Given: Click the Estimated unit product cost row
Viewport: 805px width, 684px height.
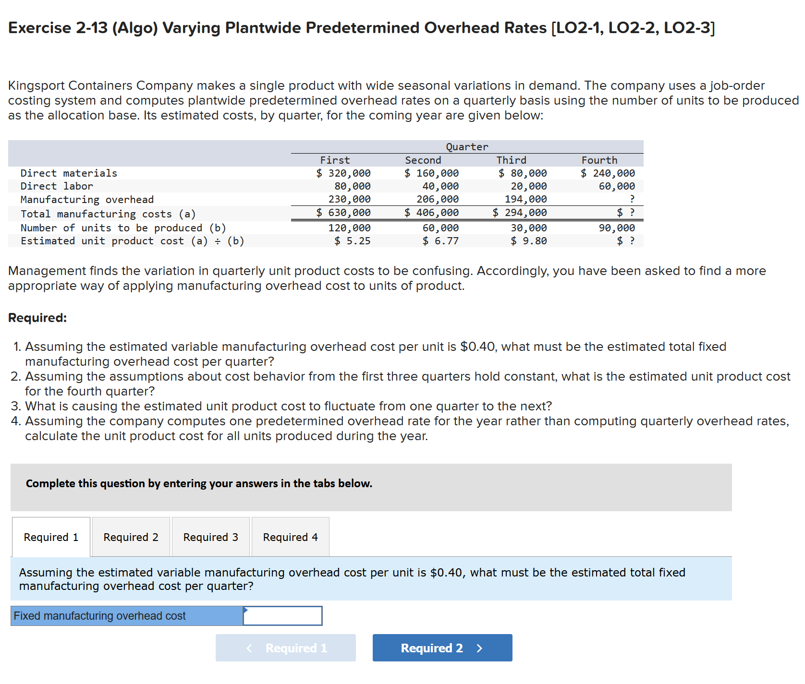Looking at the screenshot, I should pyautogui.click(x=192, y=240).
